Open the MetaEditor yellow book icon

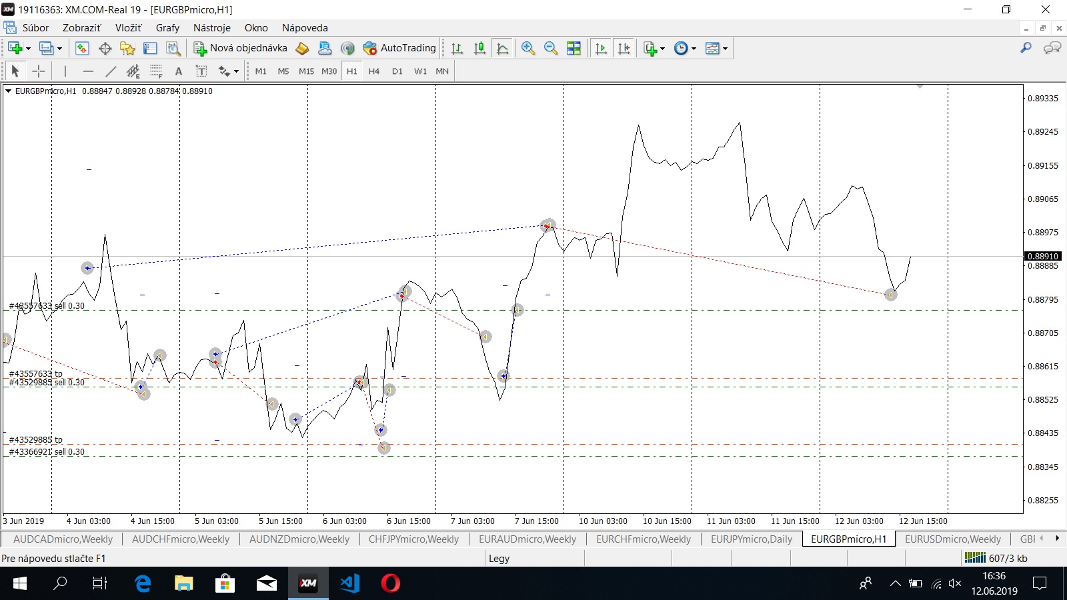[302, 48]
